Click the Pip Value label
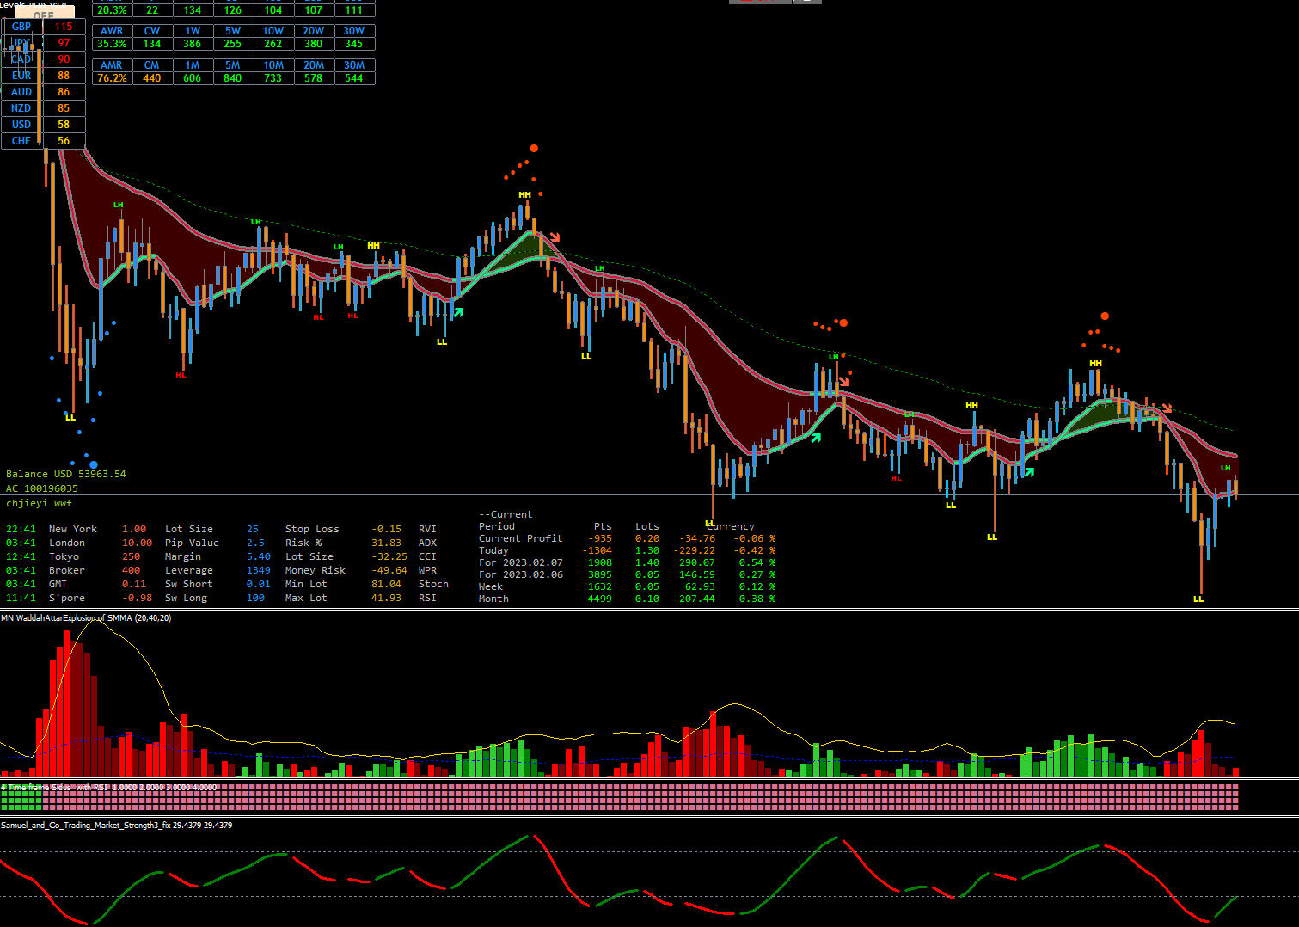The width and height of the screenshot is (1299, 927). 192,543
